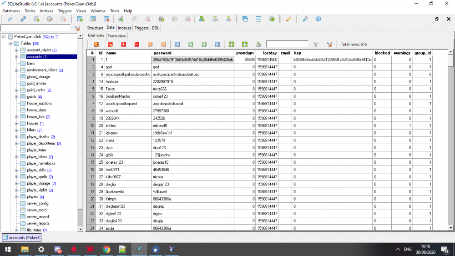The image size is (455, 256).
Task: Expand the guilds table node
Action: [x=16, y=97]
